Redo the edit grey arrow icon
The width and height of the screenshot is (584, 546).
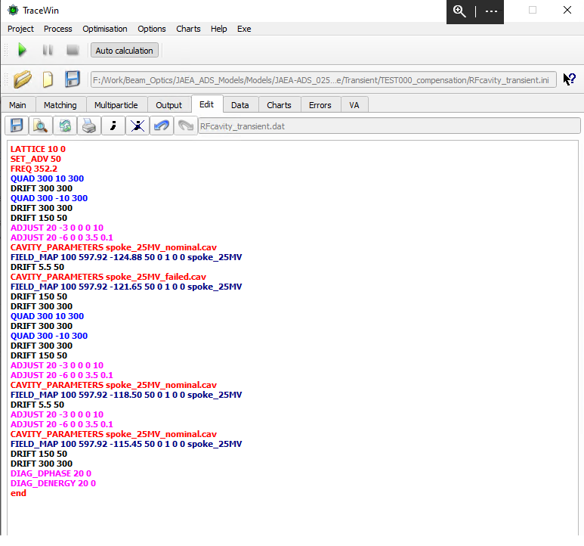[186, 126]
